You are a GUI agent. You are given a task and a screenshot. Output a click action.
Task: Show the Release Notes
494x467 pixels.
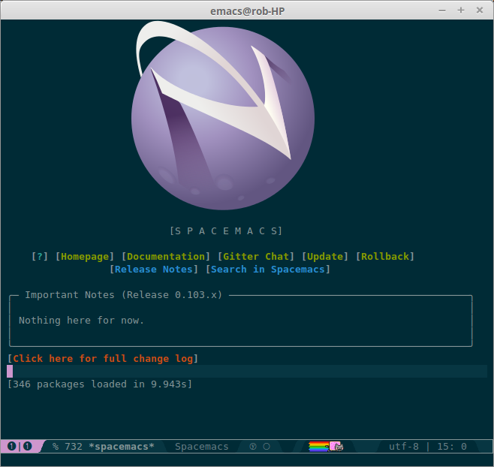point(154,269)
